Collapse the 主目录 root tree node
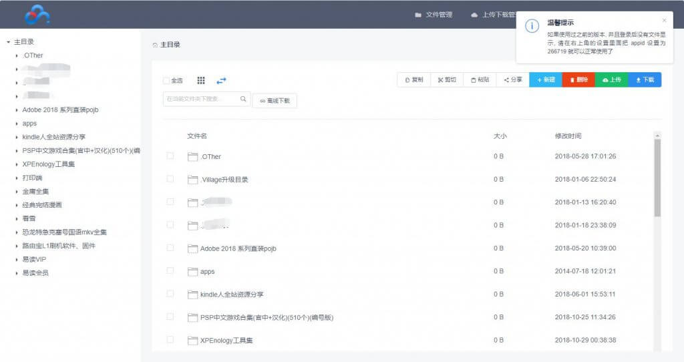The height and width of the screenshot is (362, 684). [8, 42]
